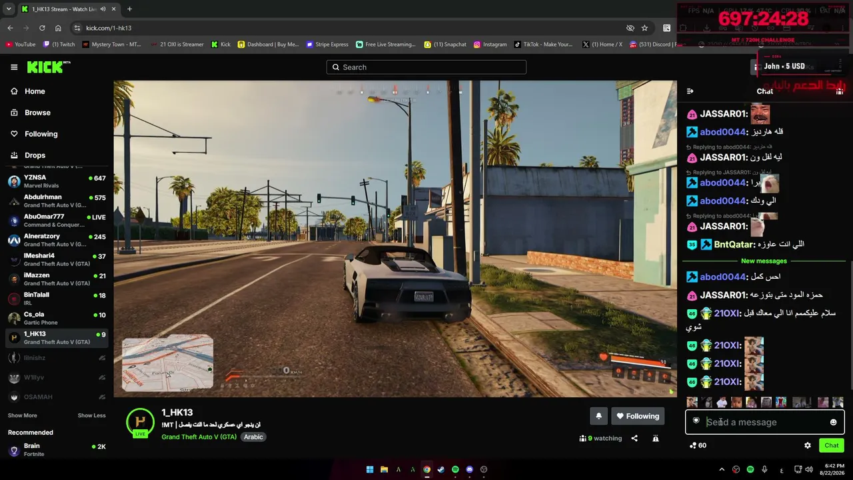853x480 pixels.
Task: Share the 1_HK13 stream
Action: [x=634, y=438]
